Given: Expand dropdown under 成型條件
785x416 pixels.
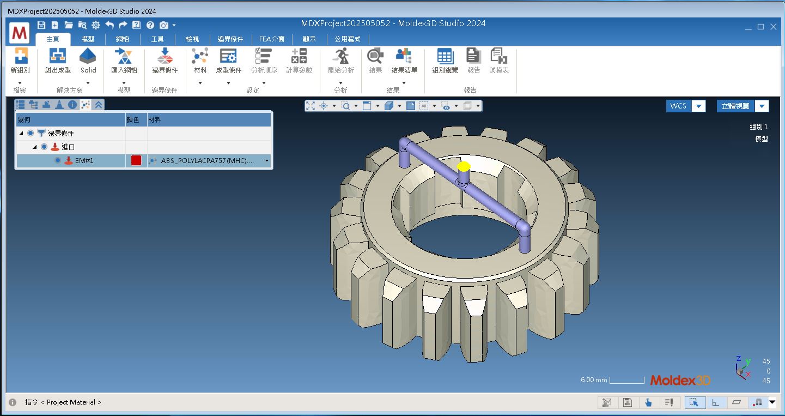Looking at the screenshot, I should [x=228, y=83].
